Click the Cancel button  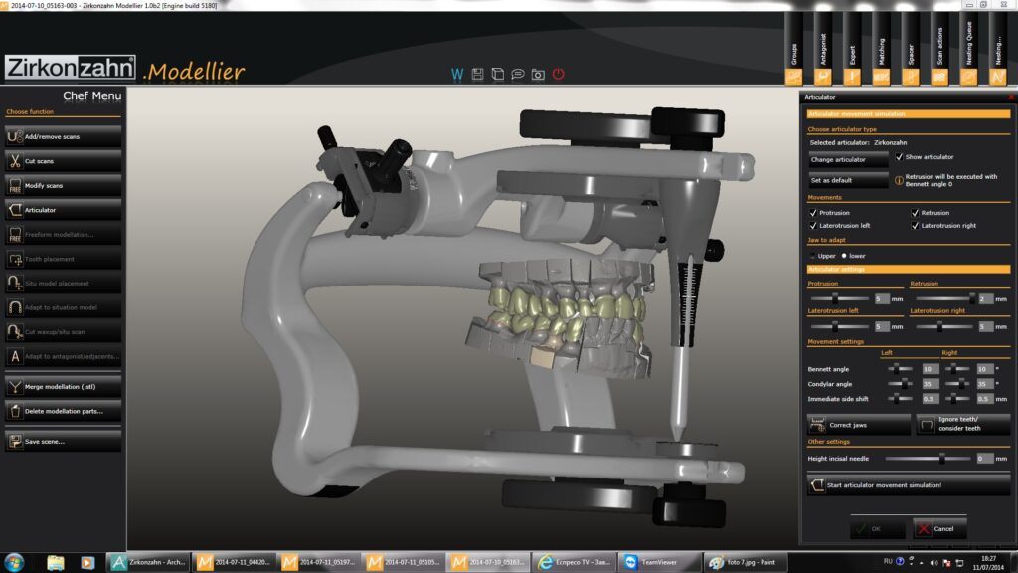[939, 529]
